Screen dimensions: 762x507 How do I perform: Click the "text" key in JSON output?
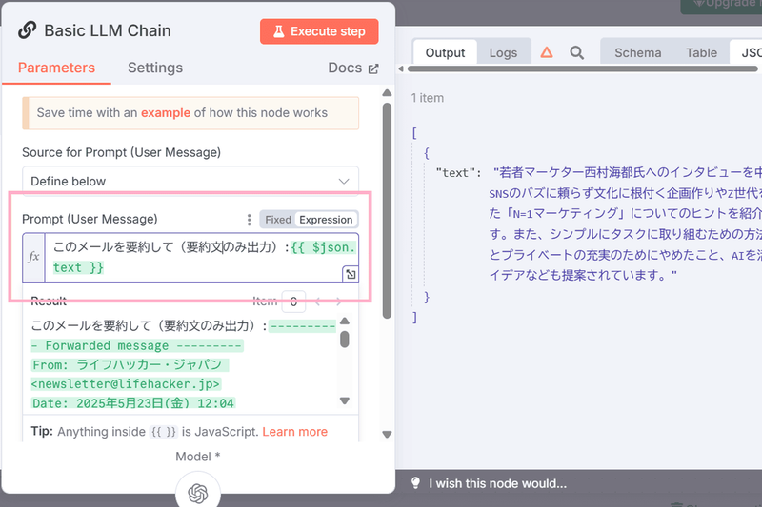point(458,173)
